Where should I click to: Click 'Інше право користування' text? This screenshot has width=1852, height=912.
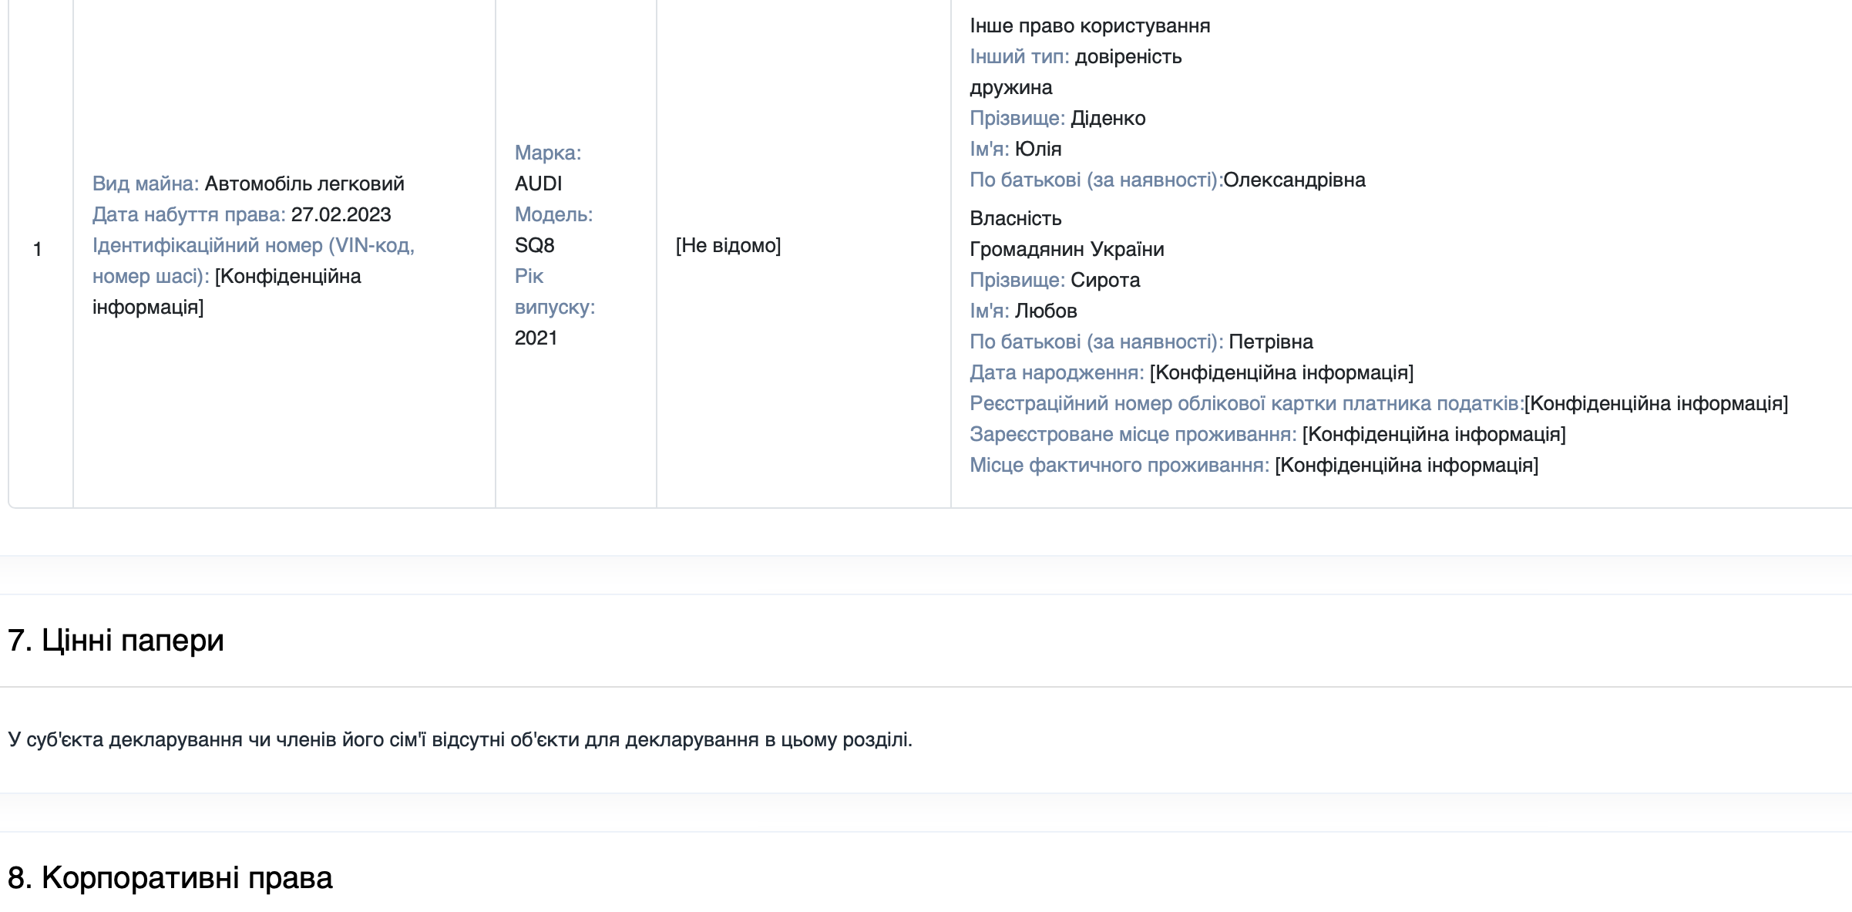click(1089, 25)
